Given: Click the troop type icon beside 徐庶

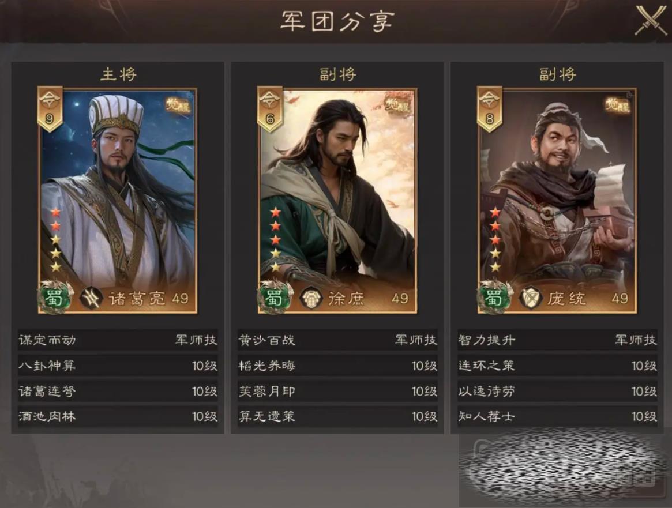Looking at the screenshot, I should (x=311, y=298).
